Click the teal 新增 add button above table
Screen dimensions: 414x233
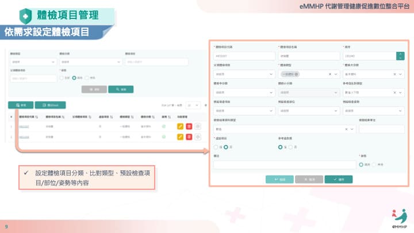click(x=20, y=105)
